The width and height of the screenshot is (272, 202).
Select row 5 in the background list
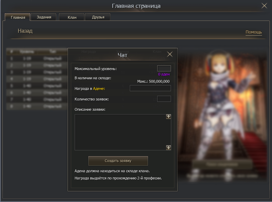pos(37,85)
